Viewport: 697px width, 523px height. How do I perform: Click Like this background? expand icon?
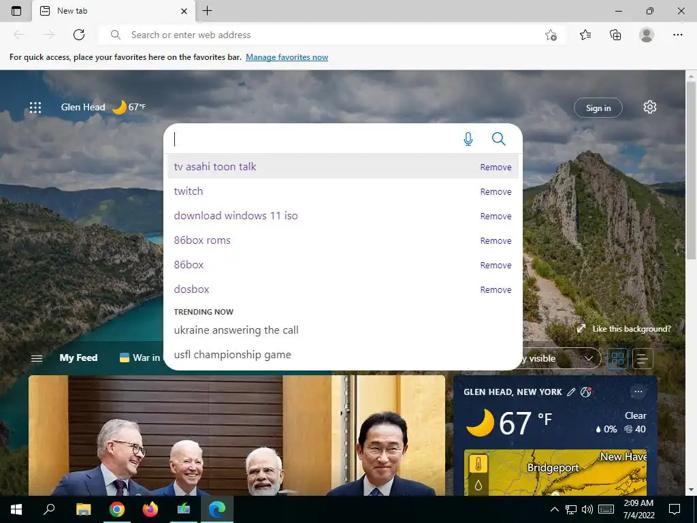pos(581,329)
